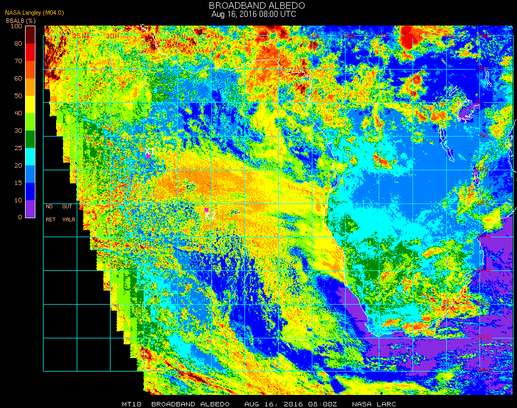Image resolution: width=517 pixels, height=408 pixels.
Task: Click the 40S latitude label
Action: coord(484,371)
